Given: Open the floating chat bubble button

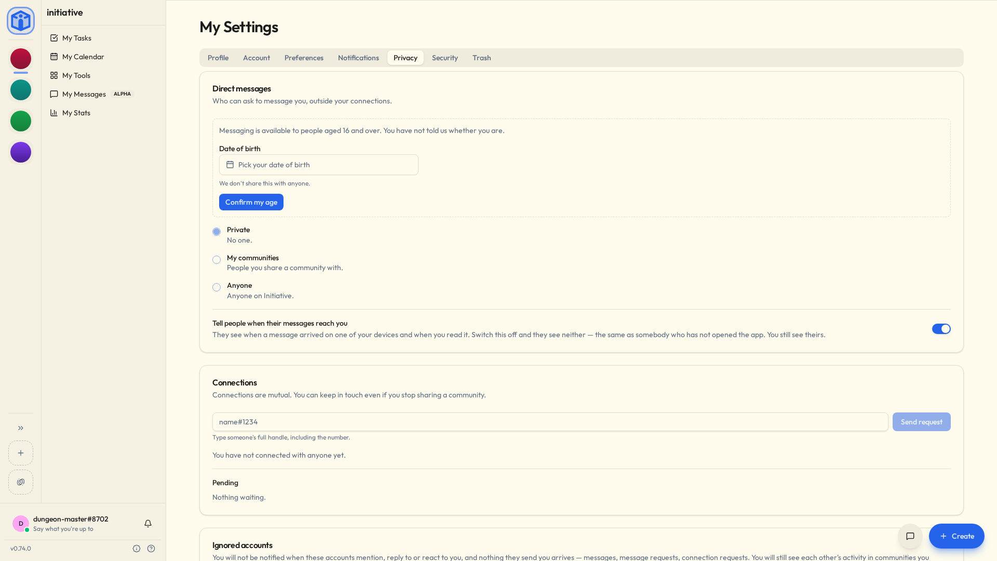Looking at the screenshot, I should point(910,536).
